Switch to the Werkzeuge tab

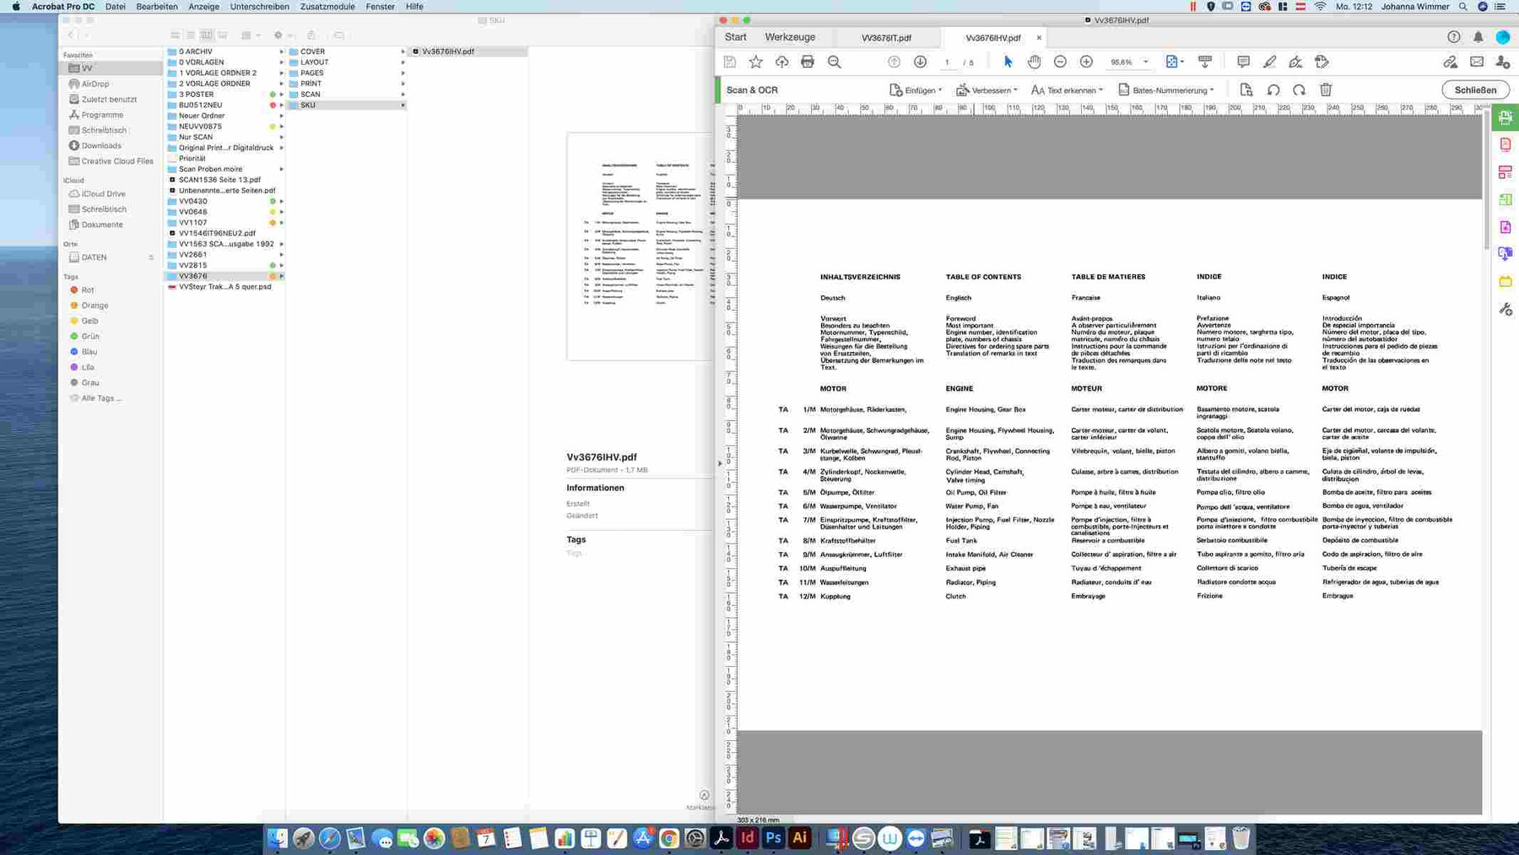coord(790,37)
